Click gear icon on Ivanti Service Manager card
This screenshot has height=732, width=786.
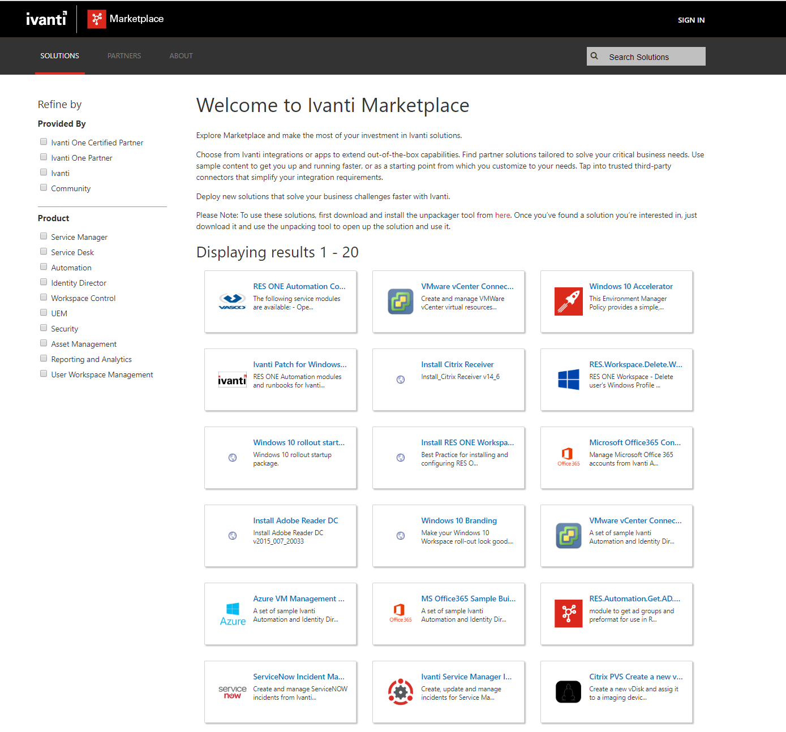(x=400, y=692)
